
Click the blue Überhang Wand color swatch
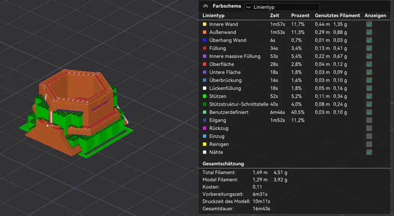point(204,40)
